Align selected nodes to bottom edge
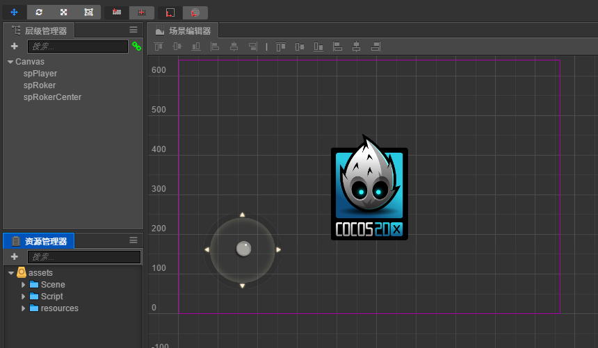Viewport: 598px width, 348px height. point(196,47)
